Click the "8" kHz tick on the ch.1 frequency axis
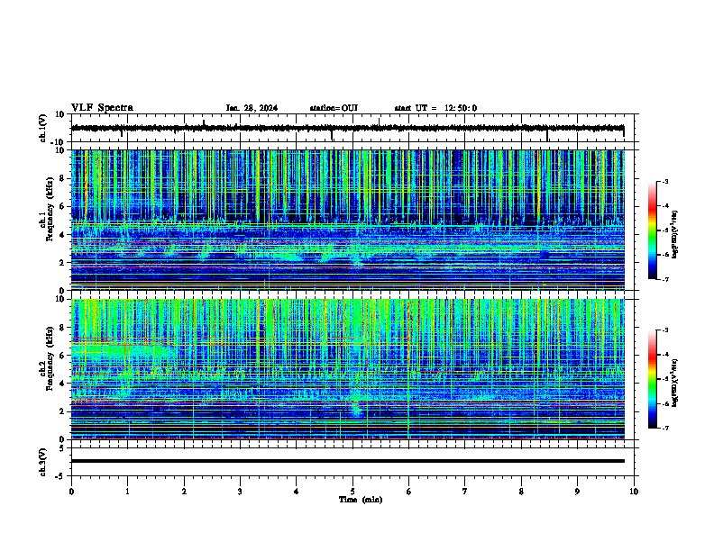The height and width of the screenshot is (551, 714). 63,178
